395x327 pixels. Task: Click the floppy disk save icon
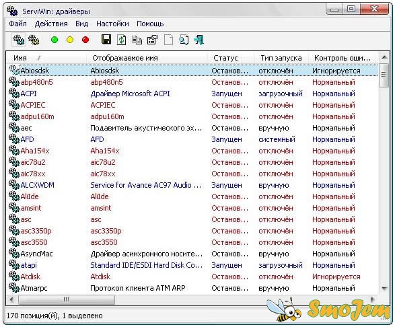(x=106, y=40)
